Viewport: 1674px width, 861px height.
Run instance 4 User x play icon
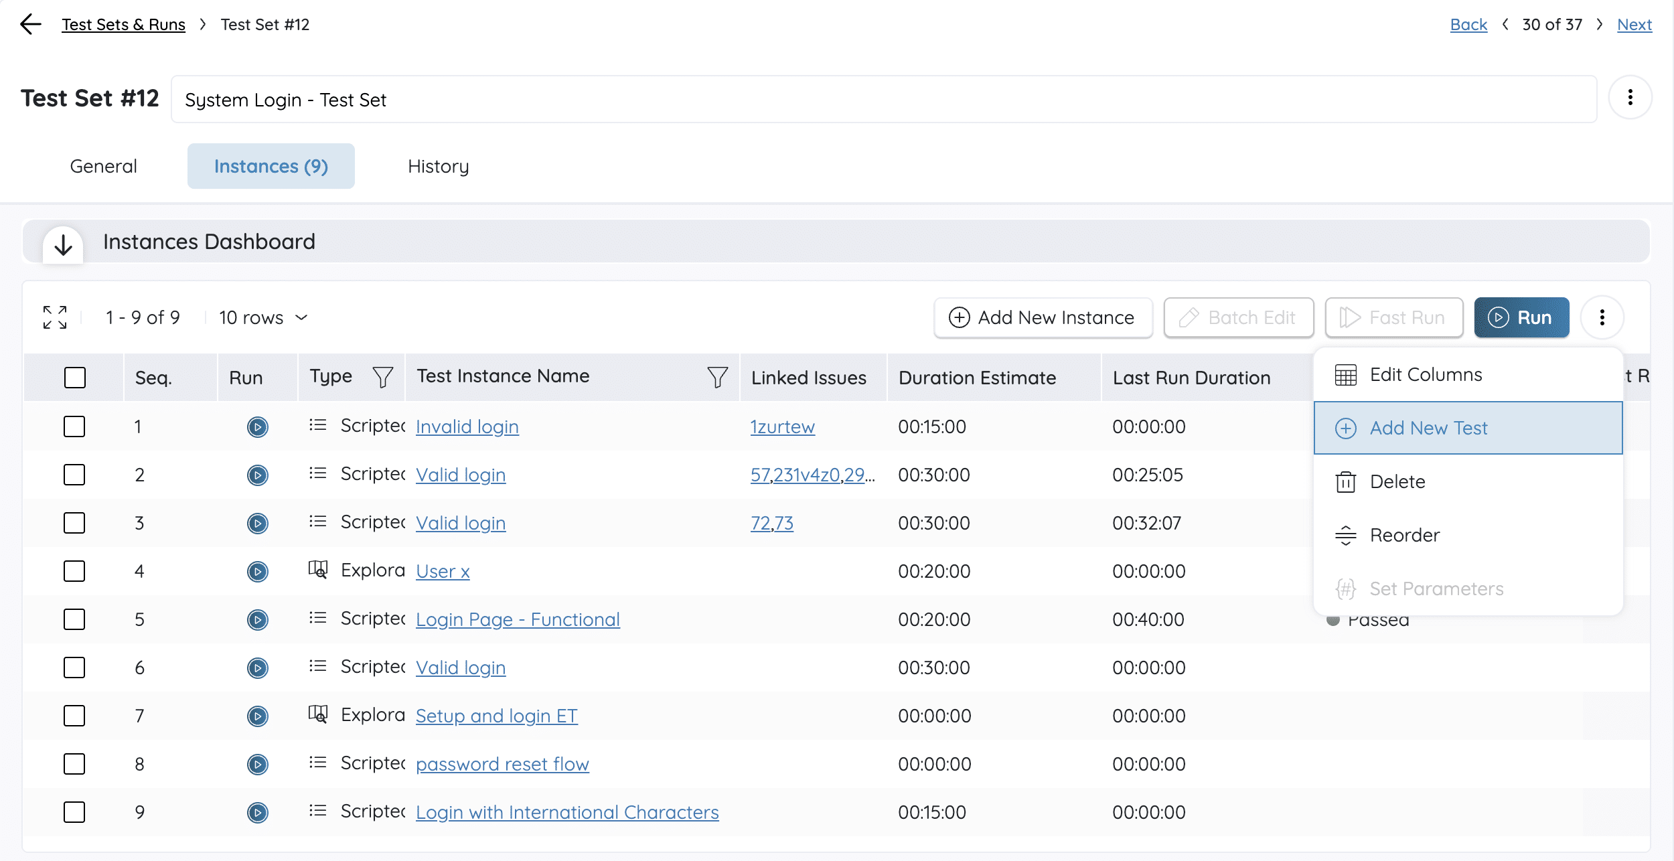coord(257,571)
